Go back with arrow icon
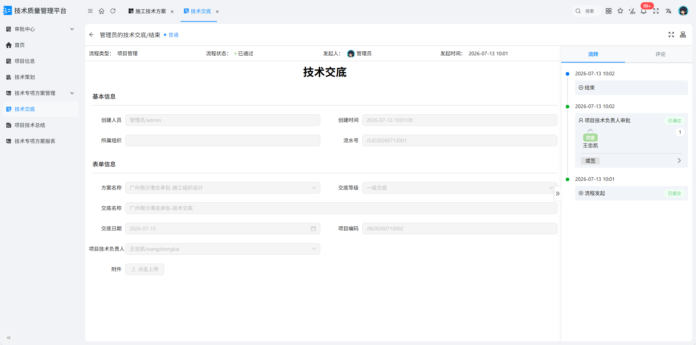Viewport: 696px width, 345px height. click(91, 35)
